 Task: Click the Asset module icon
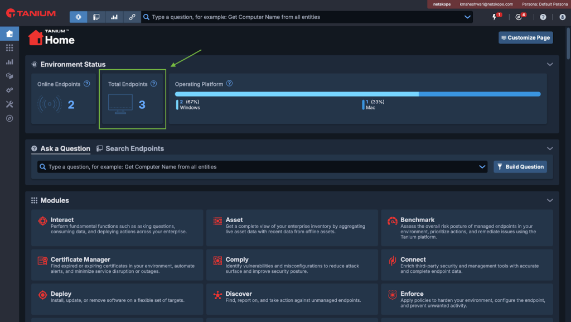pos(217,221)
